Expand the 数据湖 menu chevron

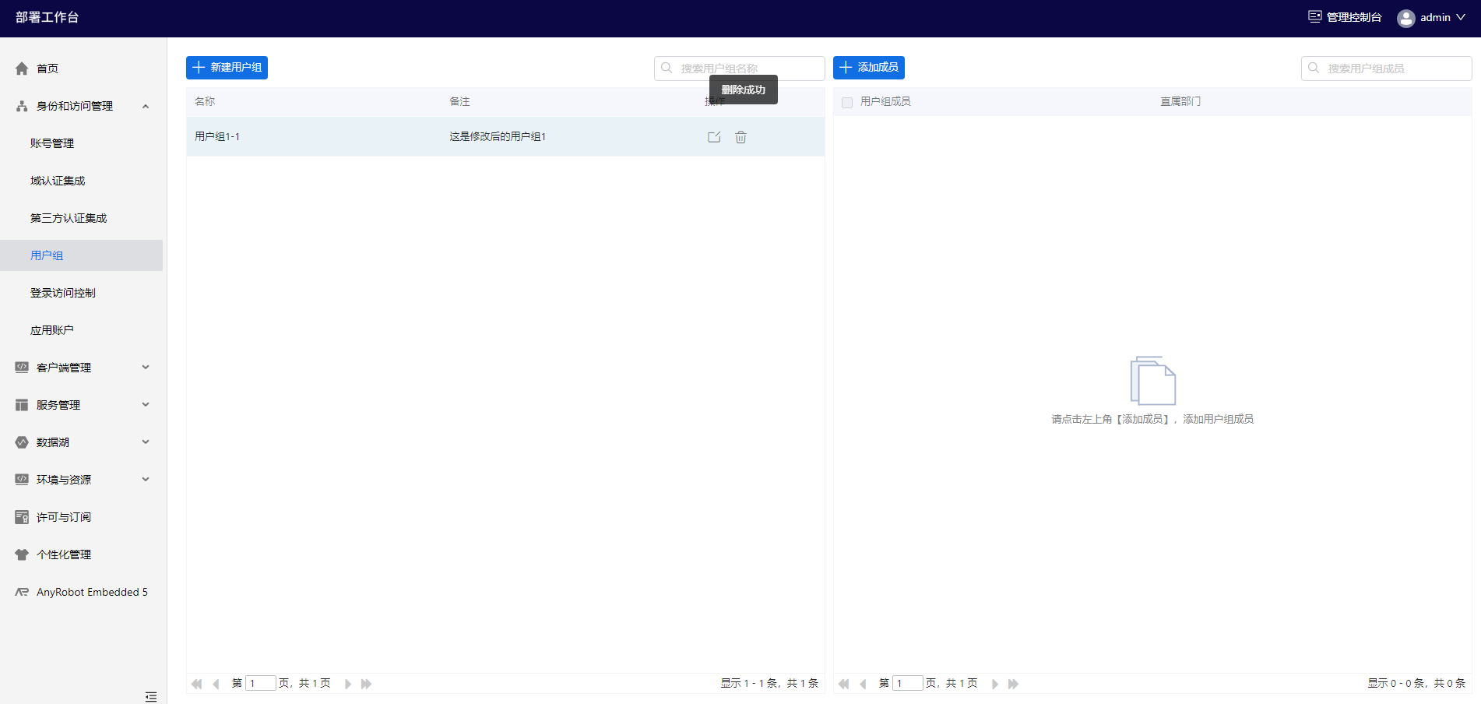[x=146, y=442]
